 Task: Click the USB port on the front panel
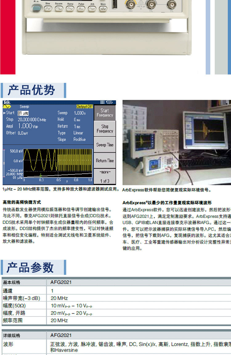coord(115,5)
